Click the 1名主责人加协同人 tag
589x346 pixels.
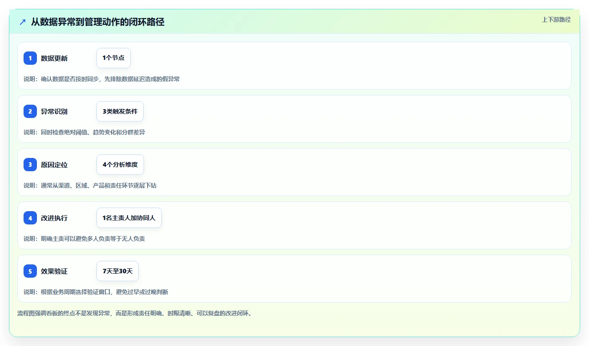click(x=129, y=218)
